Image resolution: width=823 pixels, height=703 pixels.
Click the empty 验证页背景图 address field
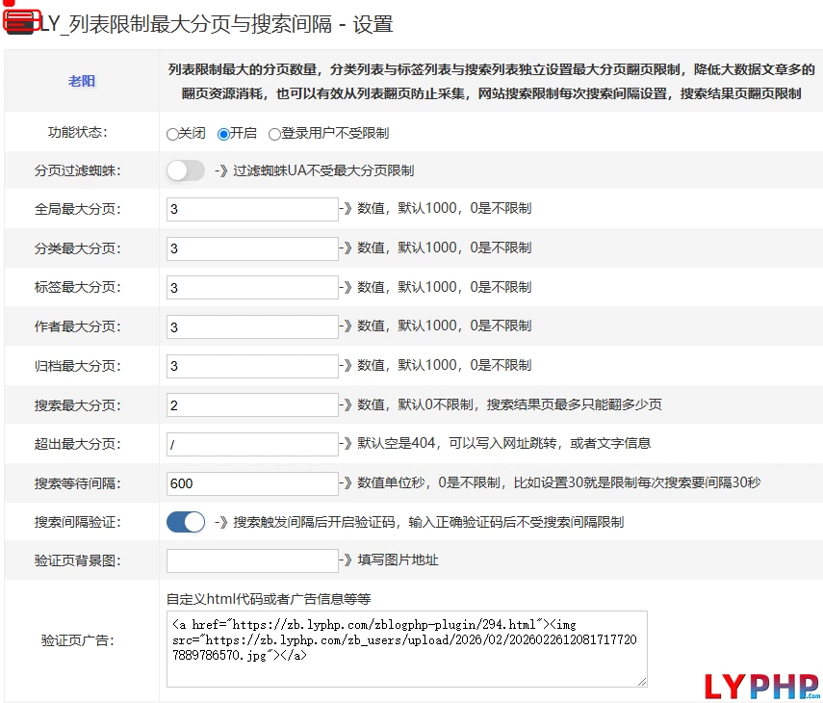tap(251, 560)
